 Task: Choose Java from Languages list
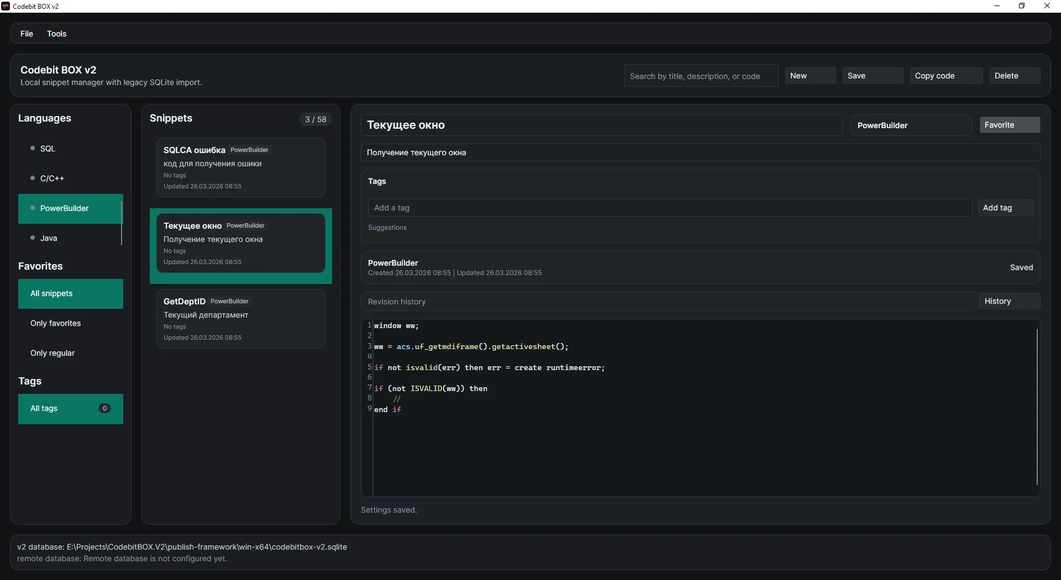click(x=49, y=238)
